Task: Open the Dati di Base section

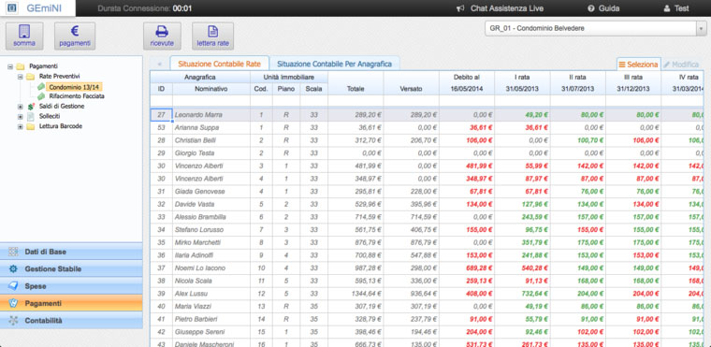Action: point(71,252)
